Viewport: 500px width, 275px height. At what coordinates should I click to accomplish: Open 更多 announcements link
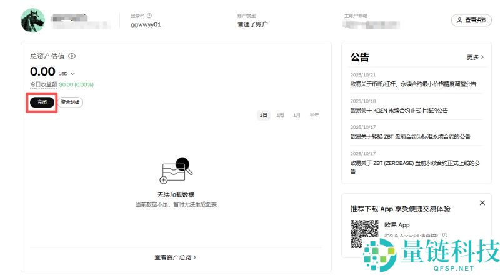pos(475,57)
